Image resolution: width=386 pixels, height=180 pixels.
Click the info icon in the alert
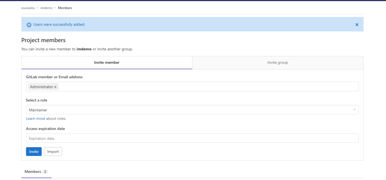tap(29, 25)
